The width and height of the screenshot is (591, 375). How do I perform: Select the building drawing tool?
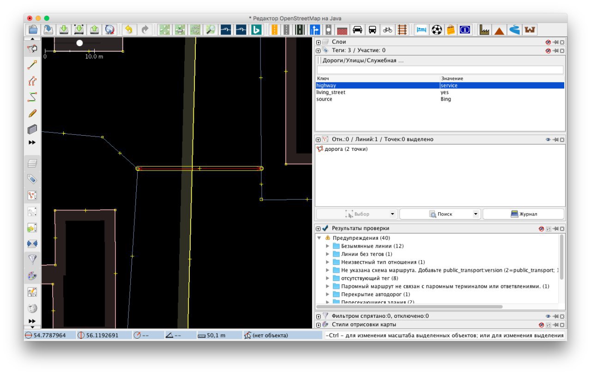pos(32,129)
